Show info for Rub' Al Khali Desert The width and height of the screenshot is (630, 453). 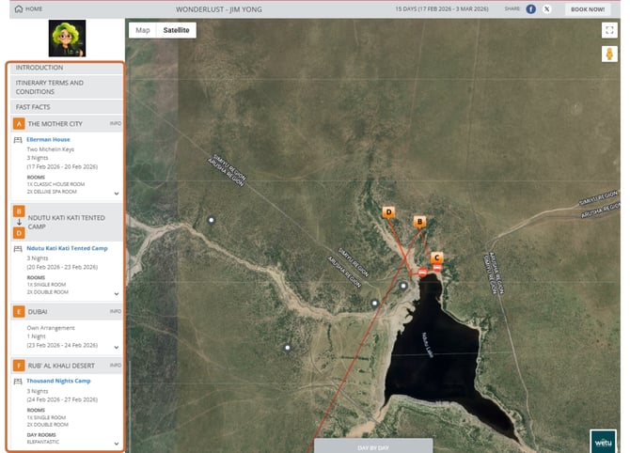[x=116, y=365]
